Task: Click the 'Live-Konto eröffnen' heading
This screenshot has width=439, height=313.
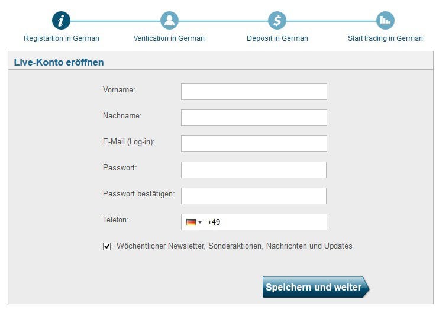Action: (x=59, y=62)
